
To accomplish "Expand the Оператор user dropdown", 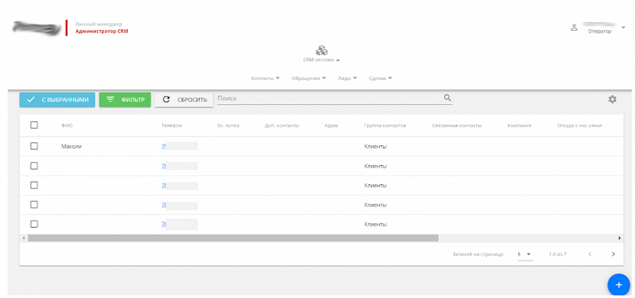I will click(623, 28).
